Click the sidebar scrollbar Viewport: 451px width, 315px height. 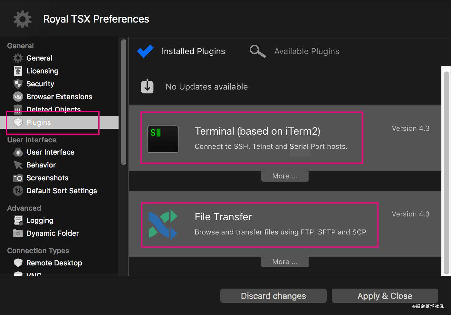click(x=124, y=102)
